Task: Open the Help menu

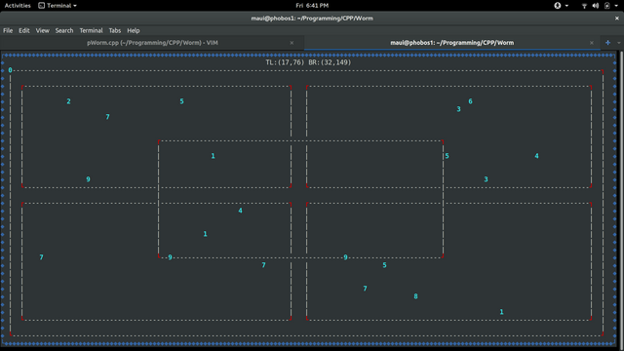Action: pos(134,30)
